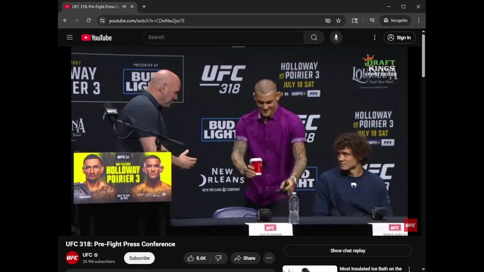Screen dimensions: 484x272
Task: Click the page vertical scrollbar thumb
Action: pos(423,56)
